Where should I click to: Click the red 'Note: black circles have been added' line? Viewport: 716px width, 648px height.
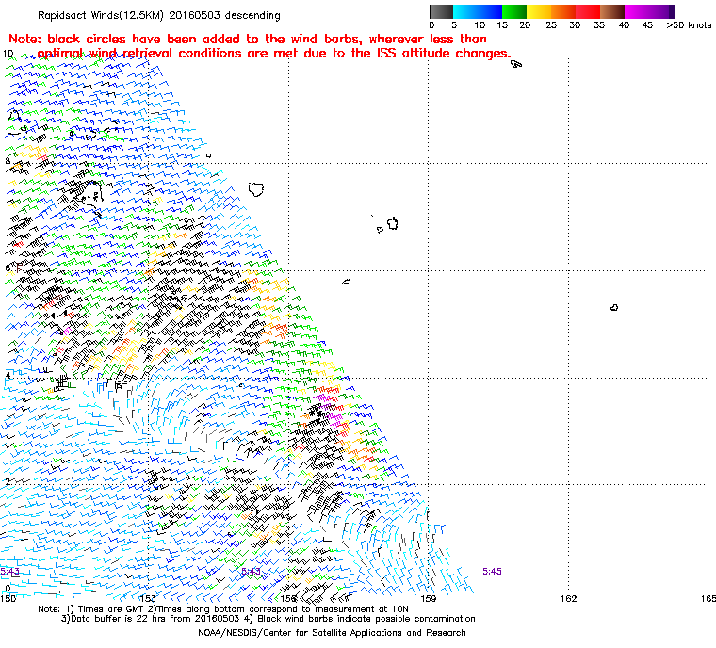click(248, 39)
